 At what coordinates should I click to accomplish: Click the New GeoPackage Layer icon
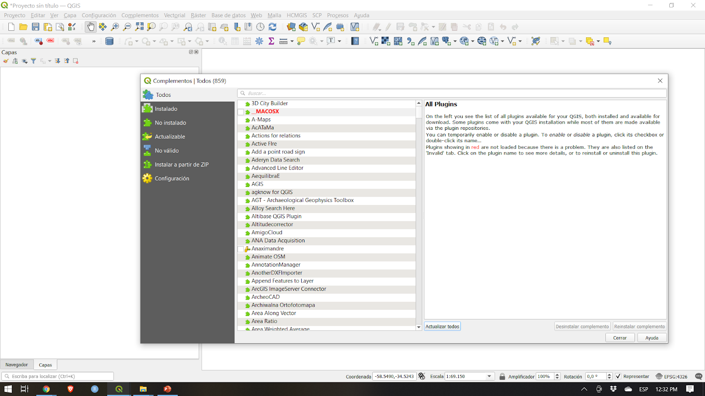pyautogui.click(x=303, y=27)
